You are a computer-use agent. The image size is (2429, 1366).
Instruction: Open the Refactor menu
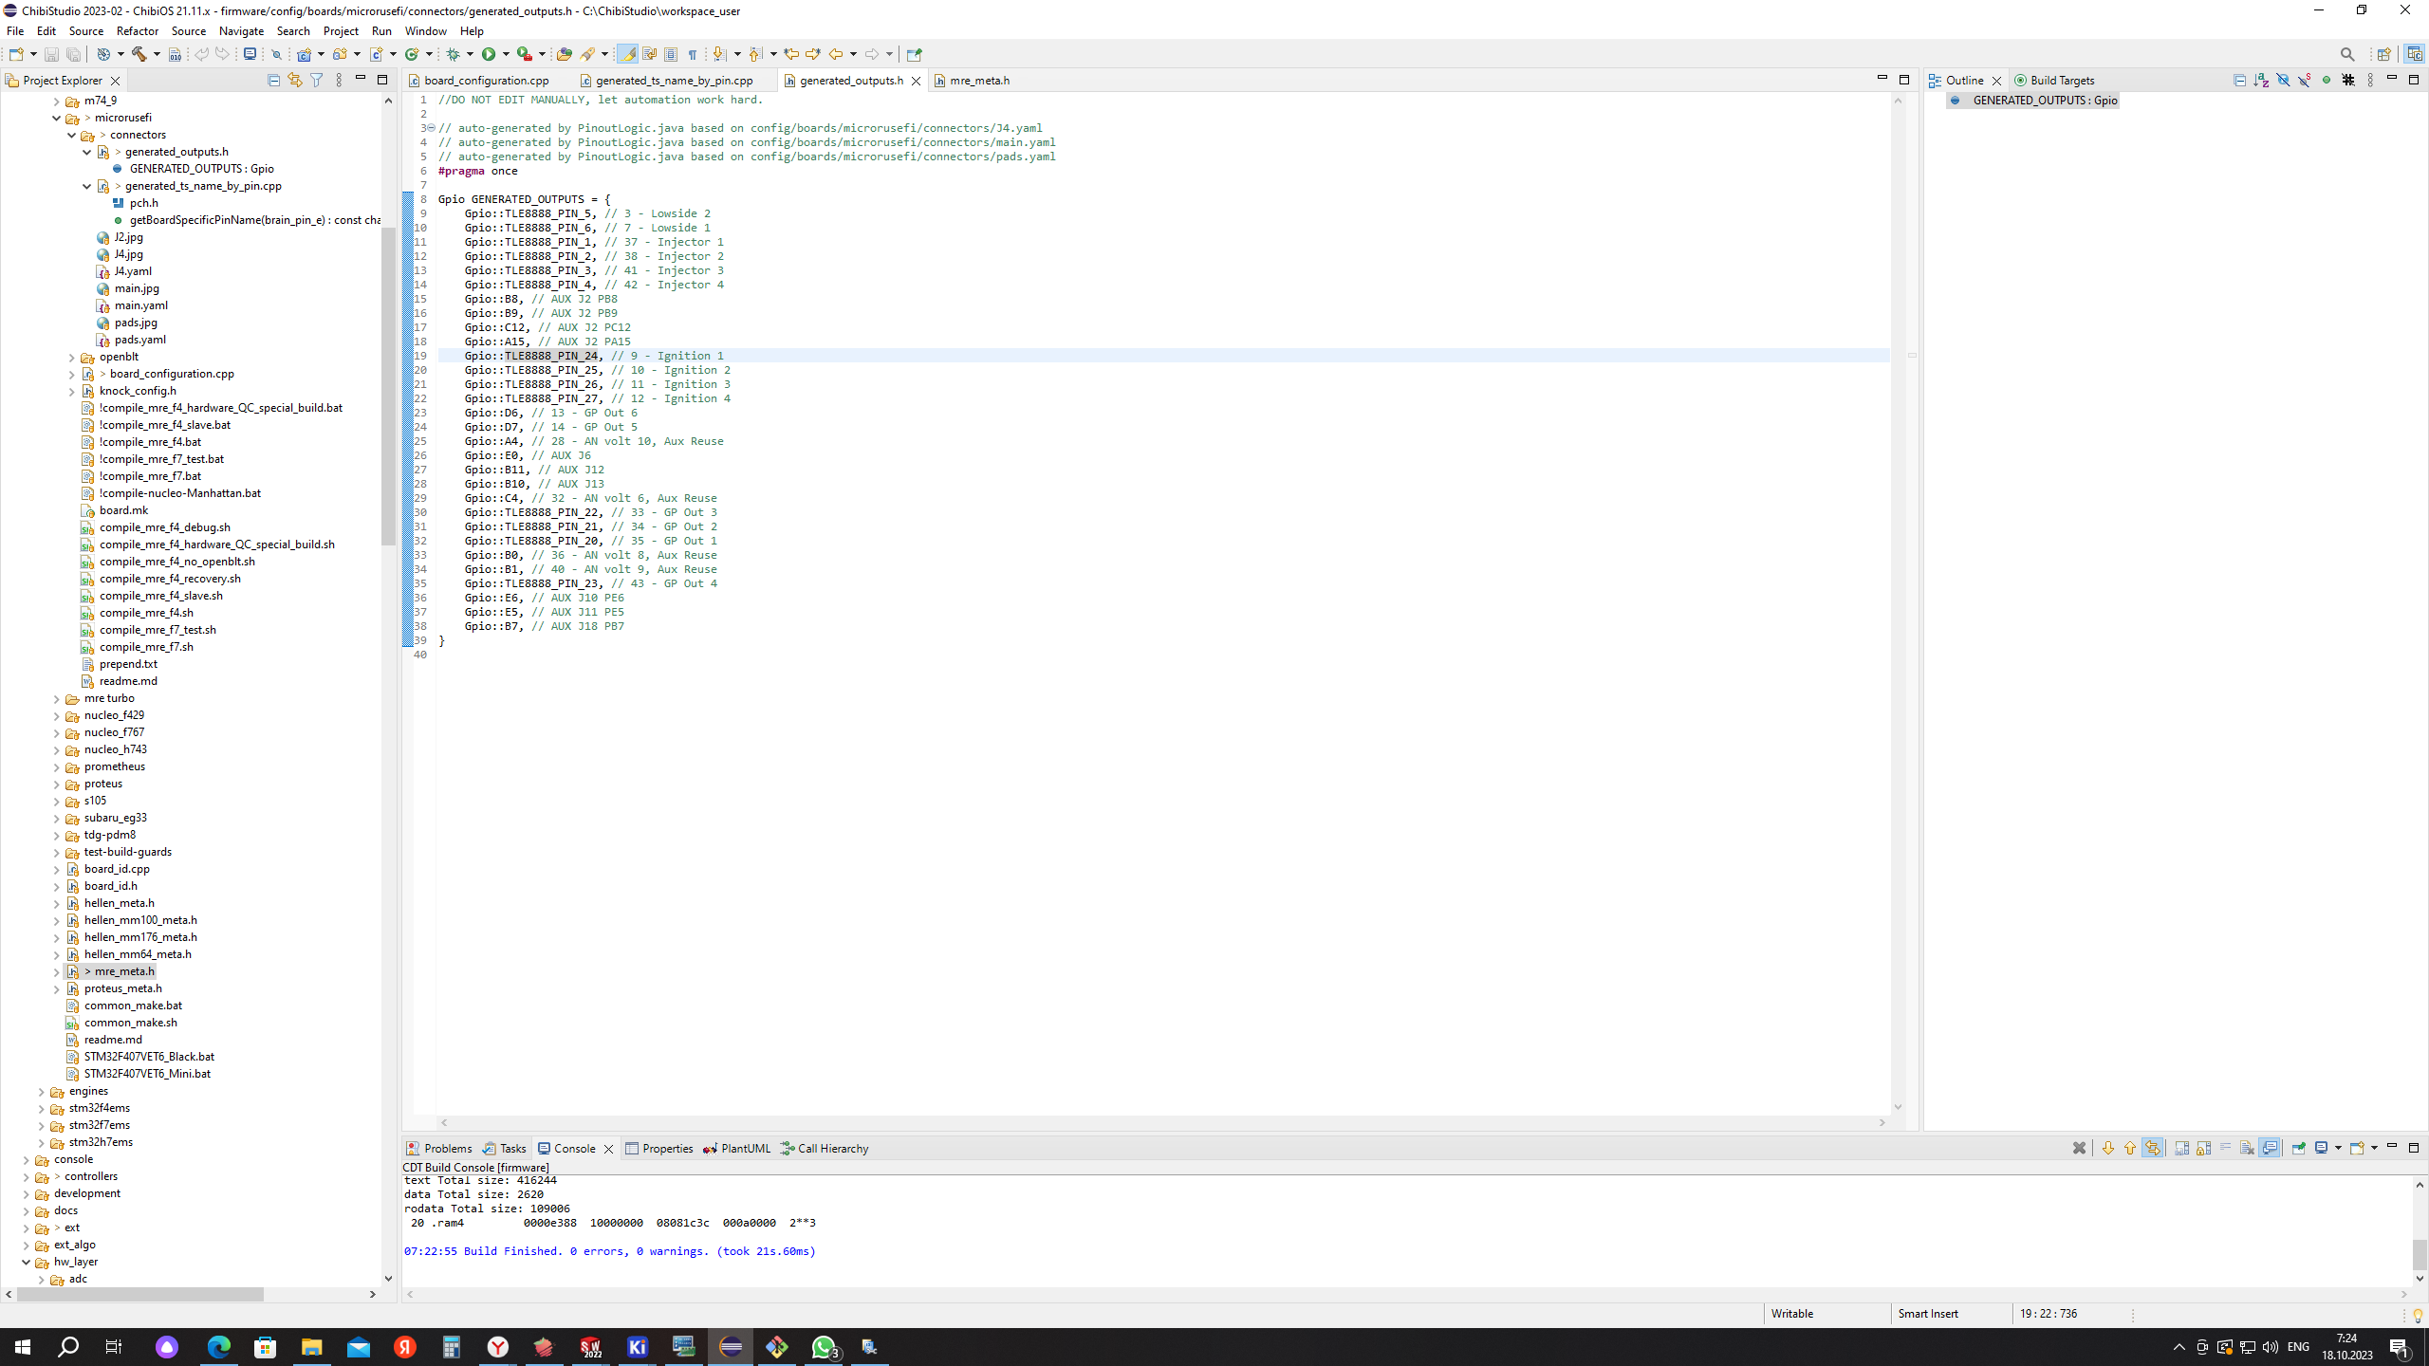pos(138,30)
